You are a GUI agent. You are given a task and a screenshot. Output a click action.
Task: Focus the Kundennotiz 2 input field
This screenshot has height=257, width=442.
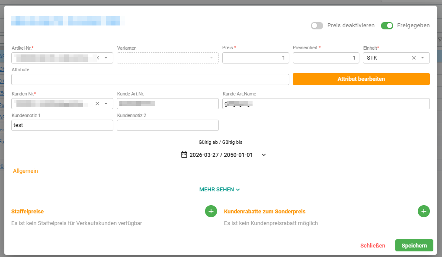point(168,125)
